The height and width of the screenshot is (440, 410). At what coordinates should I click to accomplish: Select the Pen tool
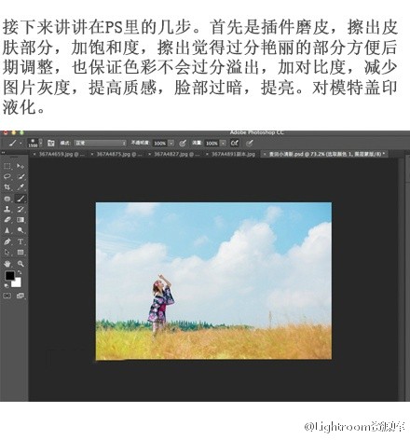(x=7, y=241)
